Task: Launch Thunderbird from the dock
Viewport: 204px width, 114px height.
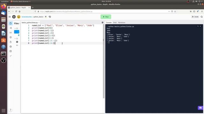Action: 4,13
